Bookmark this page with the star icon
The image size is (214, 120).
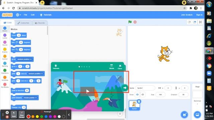click(x=185, y=8)
